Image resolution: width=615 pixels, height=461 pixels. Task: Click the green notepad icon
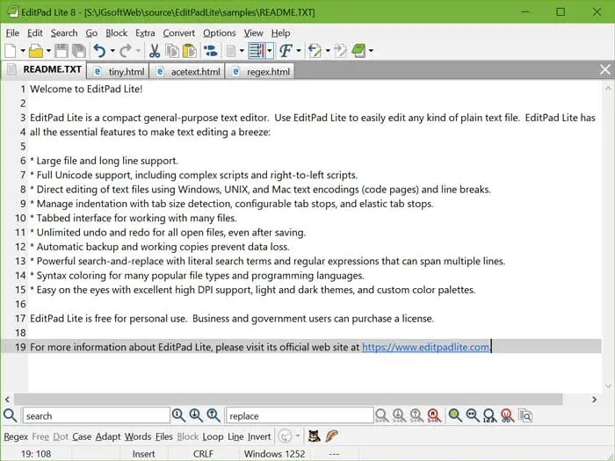[358, 51]
